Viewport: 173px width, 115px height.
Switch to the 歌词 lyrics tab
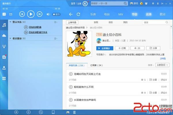(162, 14)
